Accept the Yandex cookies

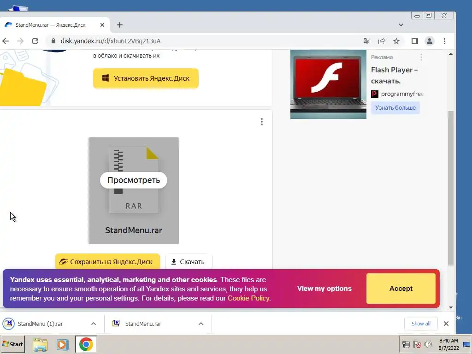pyautogui.click(x=401, y=289)
